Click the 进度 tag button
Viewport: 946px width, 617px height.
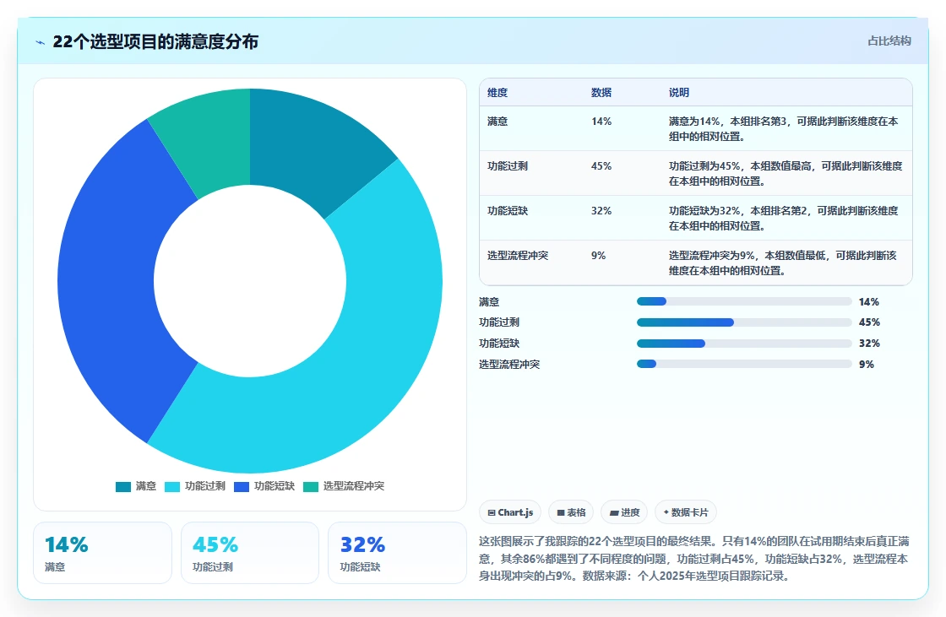click(624, 512)
